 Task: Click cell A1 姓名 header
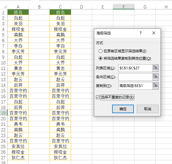pyautogui.click(x=18, y=12)
